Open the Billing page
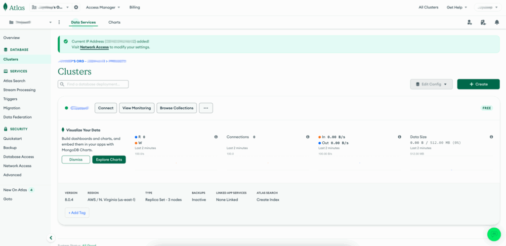This screenshot has height=246, width=506. coord(134,7)
